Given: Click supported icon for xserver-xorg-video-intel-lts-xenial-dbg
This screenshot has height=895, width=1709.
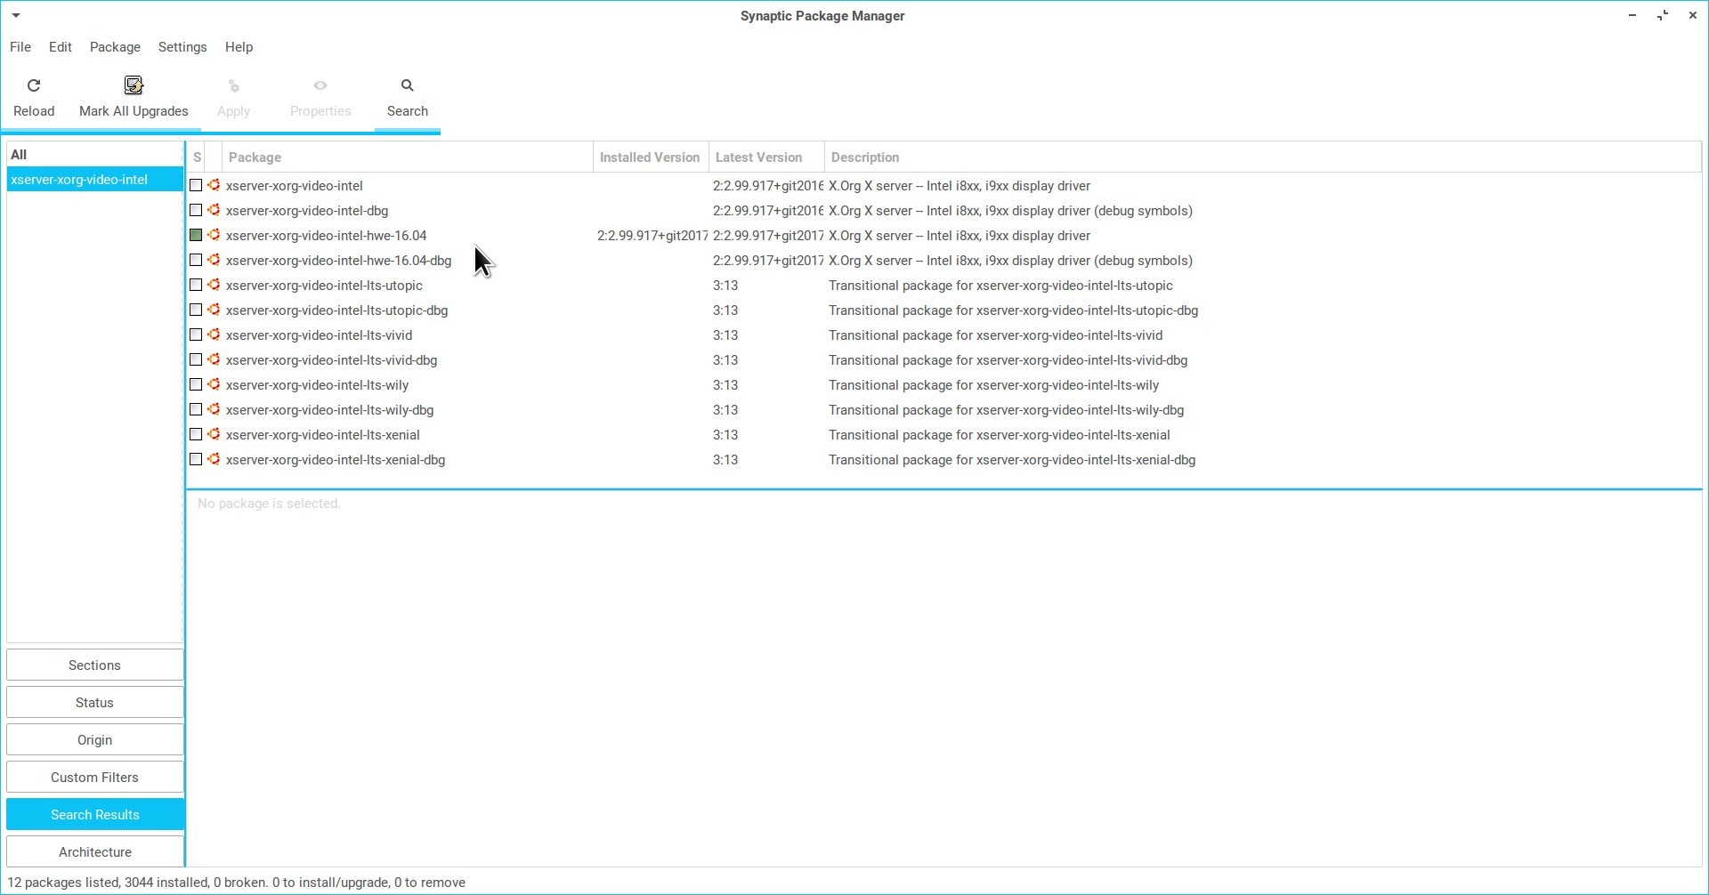Looking at the screenshot, I should (214, 460).
